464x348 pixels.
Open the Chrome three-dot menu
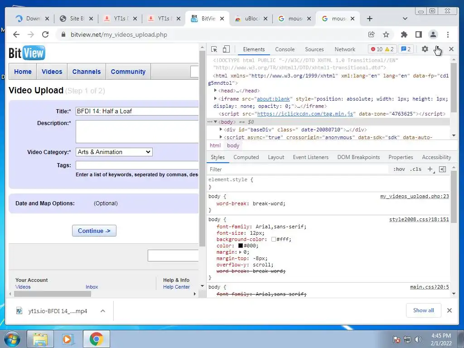pyautogui.click(x=448, y=34)
